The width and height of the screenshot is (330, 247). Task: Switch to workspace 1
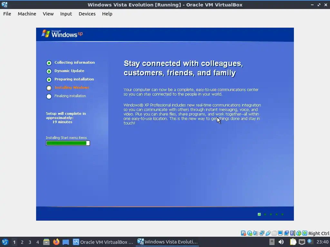[x=14, y=242]
